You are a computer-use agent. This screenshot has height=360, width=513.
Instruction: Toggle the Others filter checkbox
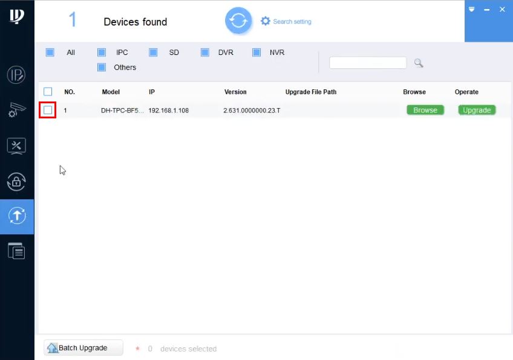click(102, 67)
